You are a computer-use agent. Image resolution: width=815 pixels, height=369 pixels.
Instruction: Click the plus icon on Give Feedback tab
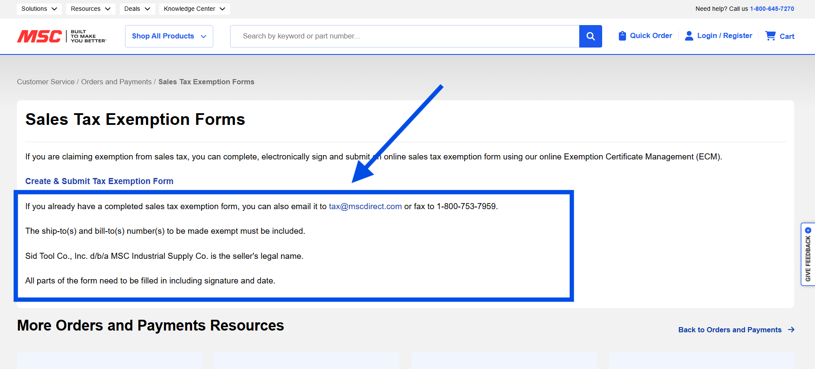pos(808,230)
